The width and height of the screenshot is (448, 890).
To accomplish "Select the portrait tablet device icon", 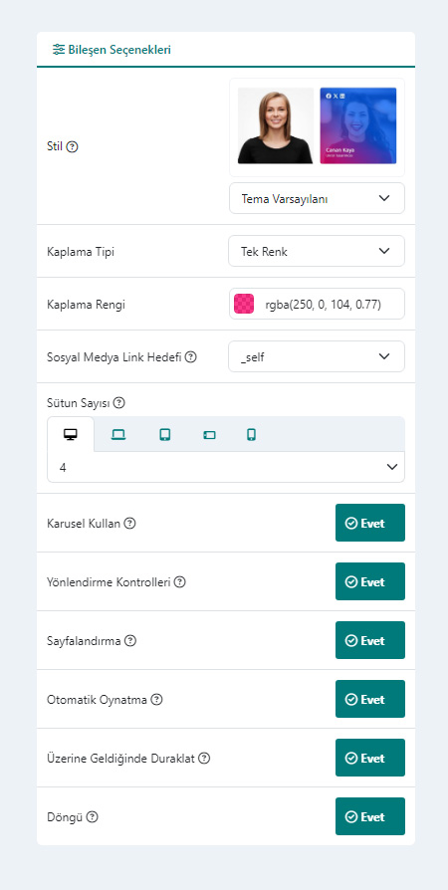I will 164,435.
